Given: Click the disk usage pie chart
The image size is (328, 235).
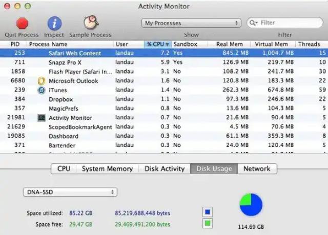Looking at the screenshot, I should pyautogui.click(x=251, y=205).
